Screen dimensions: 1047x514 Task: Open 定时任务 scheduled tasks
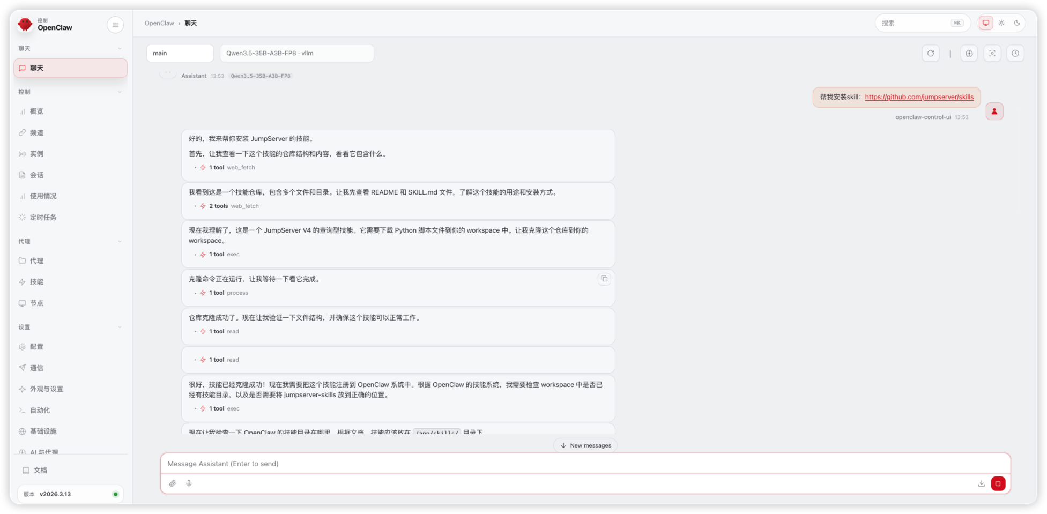(71, 217)
